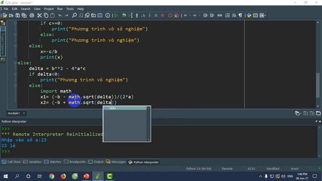Open Chrome from the Windows taskbar

pyautogui.click(x=51, y=176)
